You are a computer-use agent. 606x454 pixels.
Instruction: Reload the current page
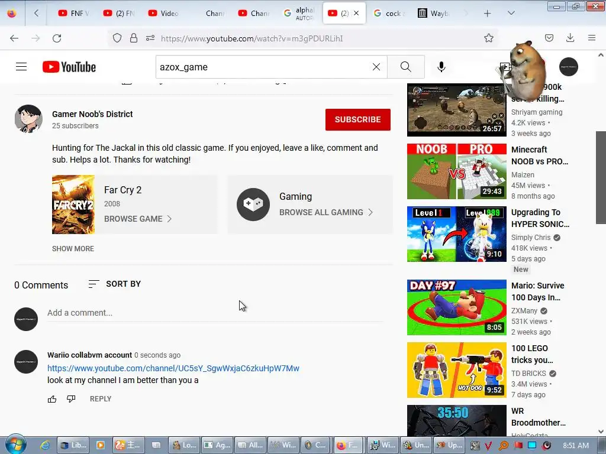(57, 38)
